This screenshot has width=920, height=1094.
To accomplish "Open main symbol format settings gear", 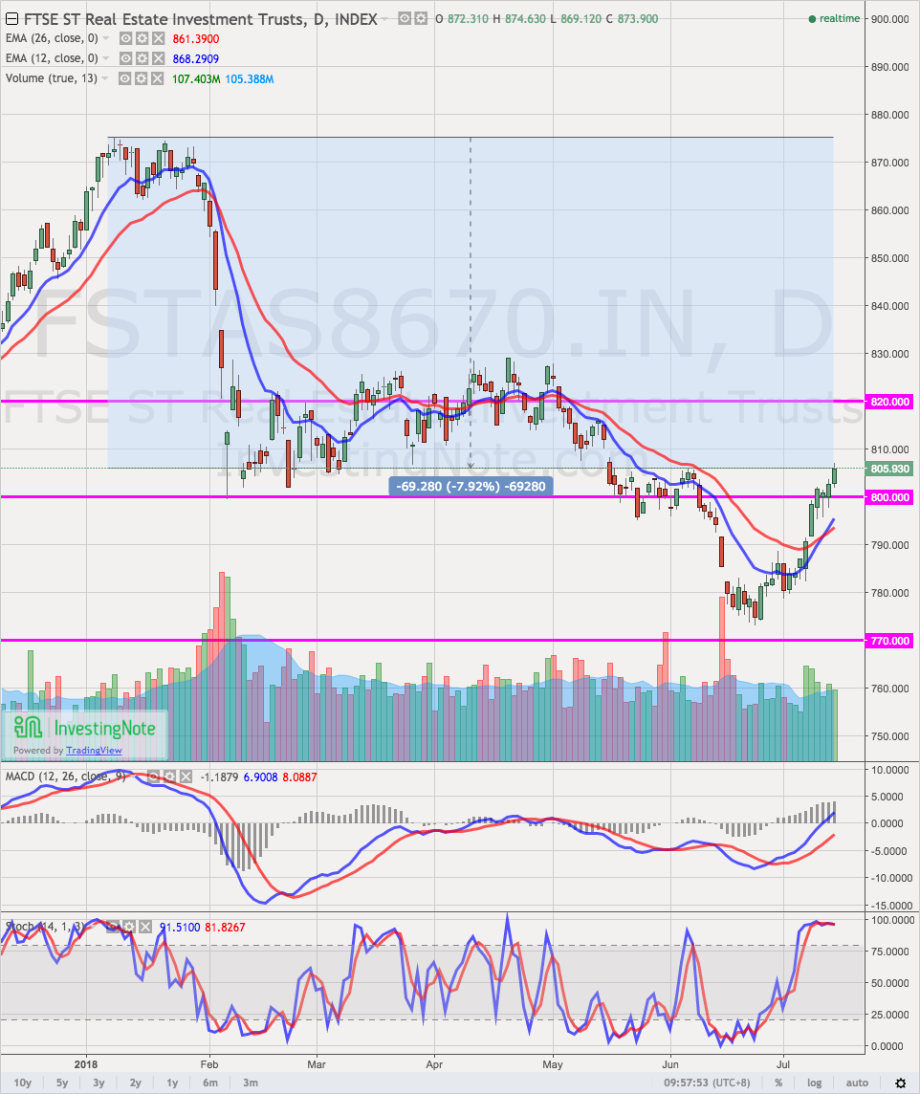I will coord(420,18).
